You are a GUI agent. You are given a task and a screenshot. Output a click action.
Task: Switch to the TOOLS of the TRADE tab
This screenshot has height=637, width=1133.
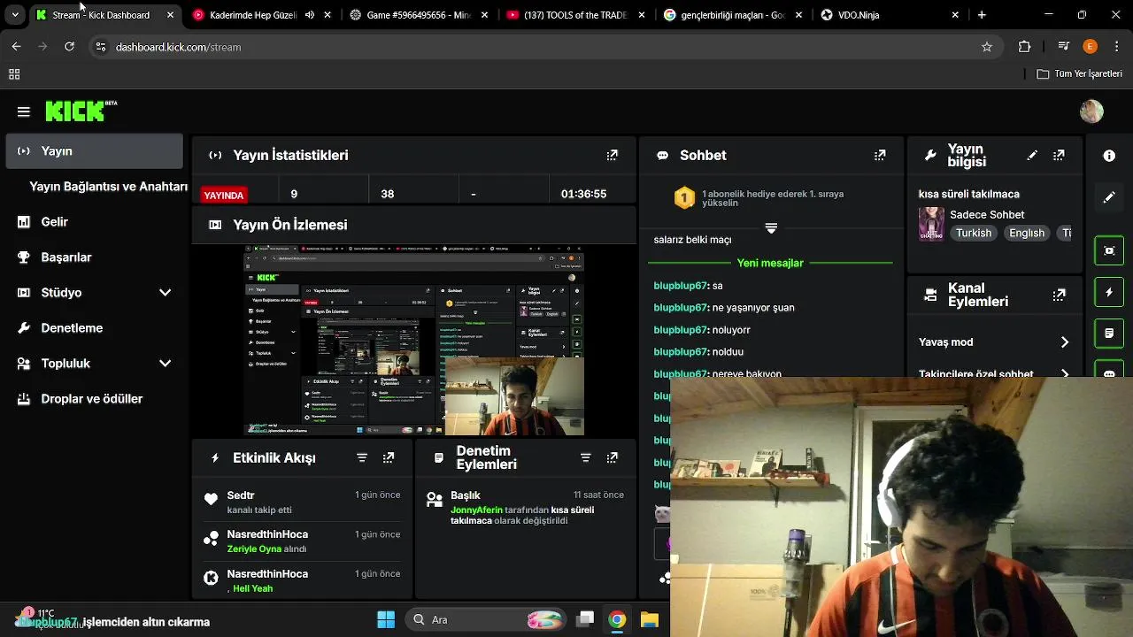[x=575, y=15]
